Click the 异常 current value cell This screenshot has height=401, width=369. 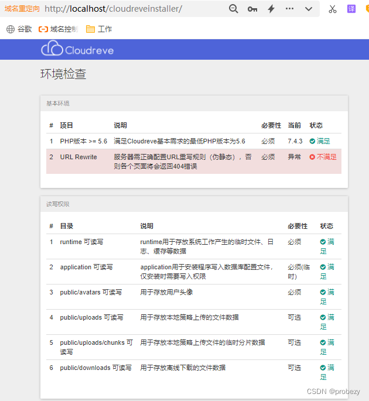[294, 157]
